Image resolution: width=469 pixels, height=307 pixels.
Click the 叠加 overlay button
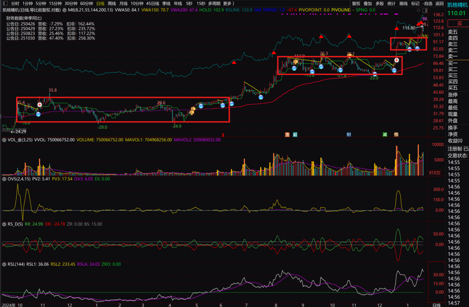tap(368, 3)
